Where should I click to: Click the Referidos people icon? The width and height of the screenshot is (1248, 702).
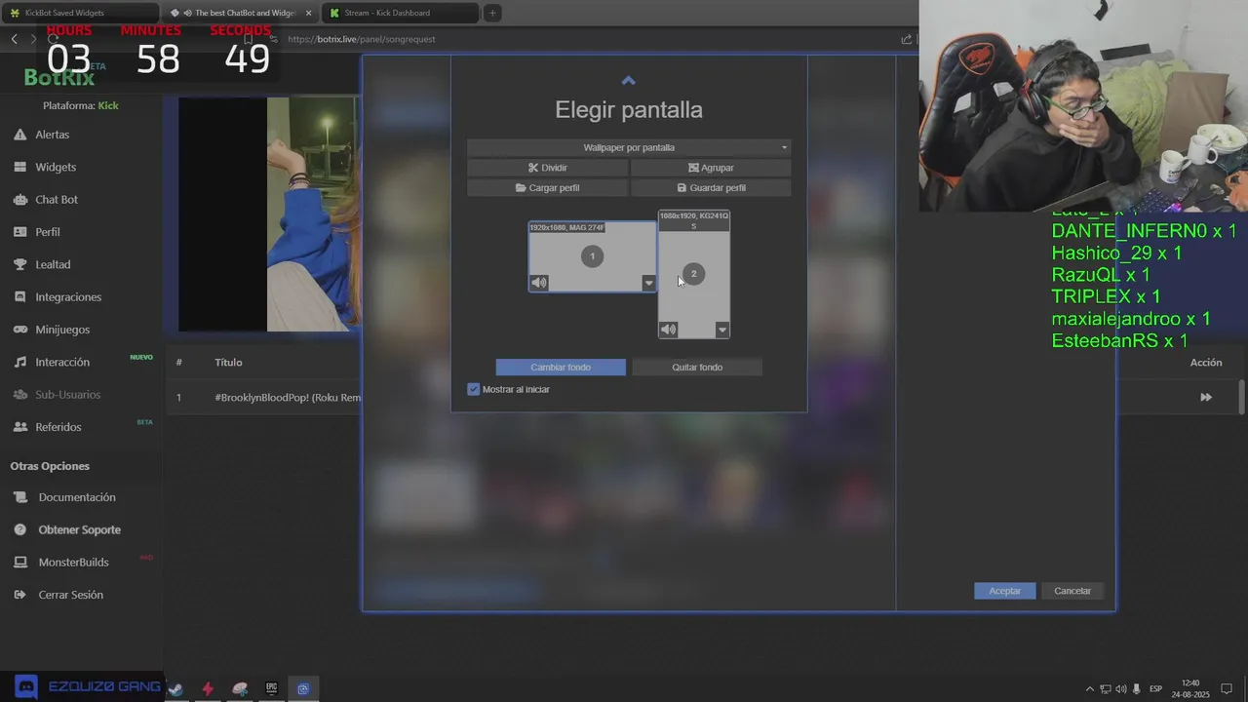coord(20,427)
